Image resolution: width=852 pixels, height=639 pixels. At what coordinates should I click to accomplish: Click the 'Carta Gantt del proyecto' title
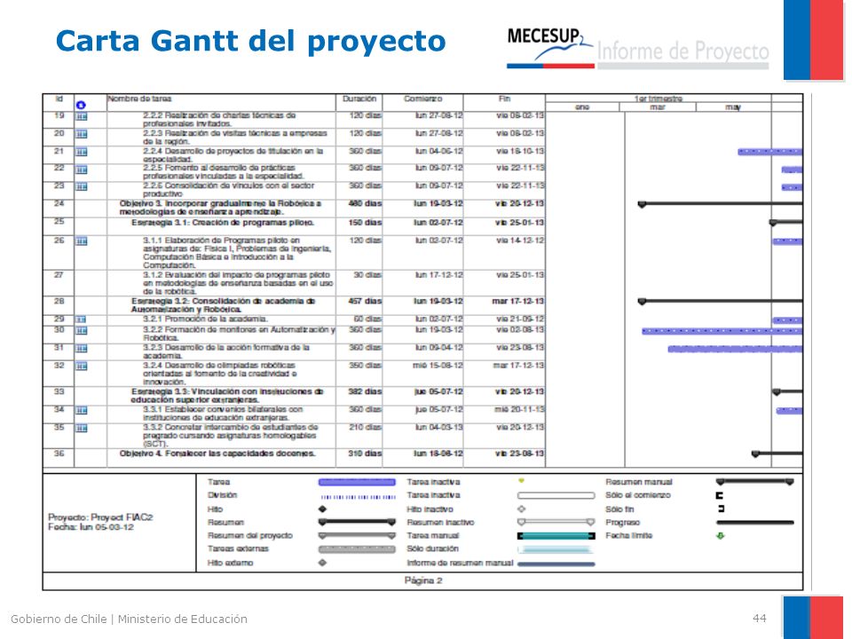click(250, 42)
